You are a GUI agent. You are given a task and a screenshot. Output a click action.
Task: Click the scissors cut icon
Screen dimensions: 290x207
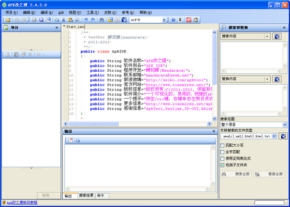pos(63,20)
